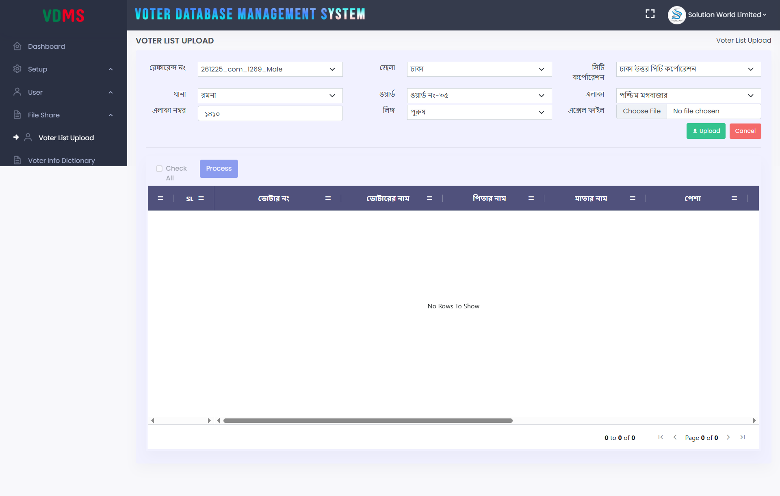Click the horizontal grid scrollbar thumb
This screenshot has width=780, height=496.
[368, 420]
